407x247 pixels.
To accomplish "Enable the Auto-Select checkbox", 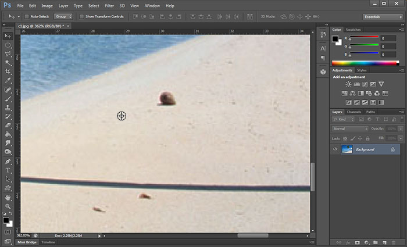I will click(x=27, y=17).
